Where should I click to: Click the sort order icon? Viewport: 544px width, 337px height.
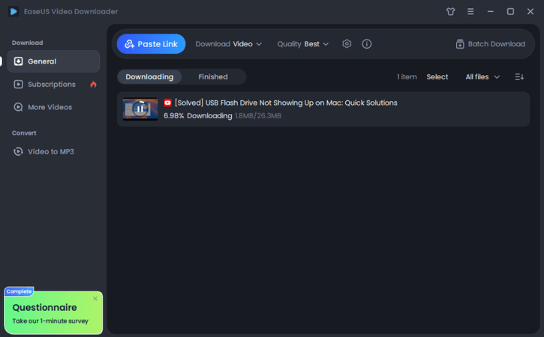519,77
